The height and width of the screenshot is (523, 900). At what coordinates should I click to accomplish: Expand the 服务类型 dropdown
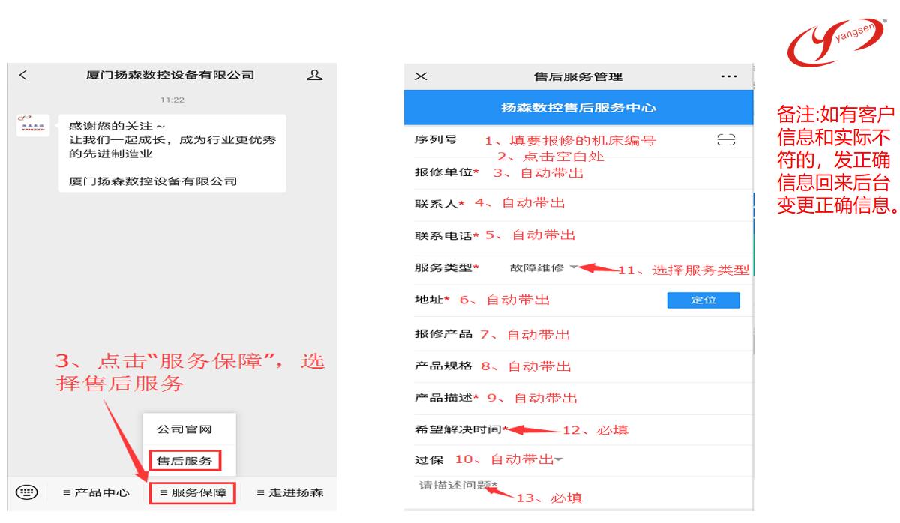[574, 267]
